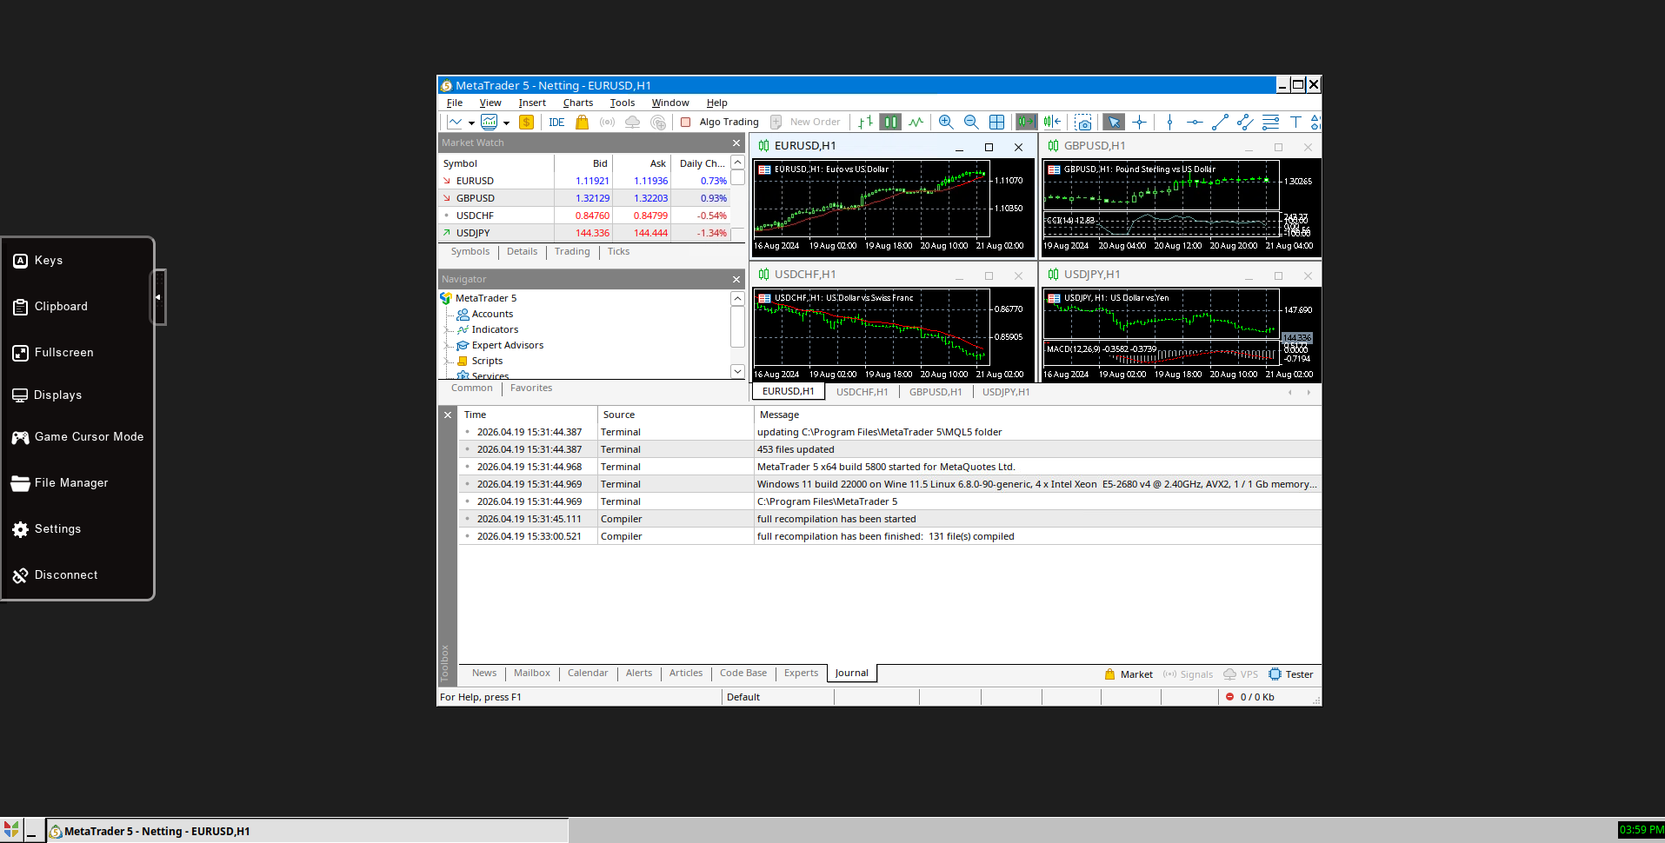Screen dimensions: 1665x843
Task: Select the trendline drawing tool
Action: pyautogui.click(x=1220, y=123)
